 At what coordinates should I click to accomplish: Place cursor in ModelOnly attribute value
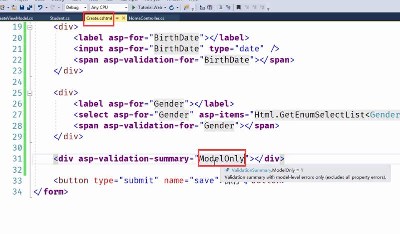pyautogui.click(x=221, y=159)
